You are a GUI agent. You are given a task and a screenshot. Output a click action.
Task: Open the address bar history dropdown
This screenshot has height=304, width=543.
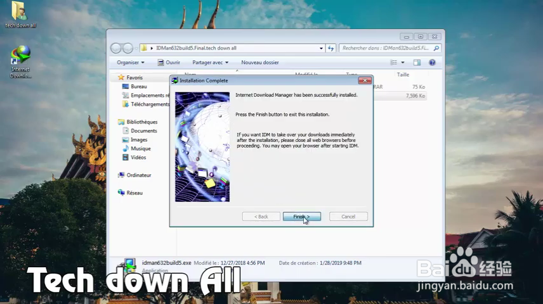click(x=321, y=48)
